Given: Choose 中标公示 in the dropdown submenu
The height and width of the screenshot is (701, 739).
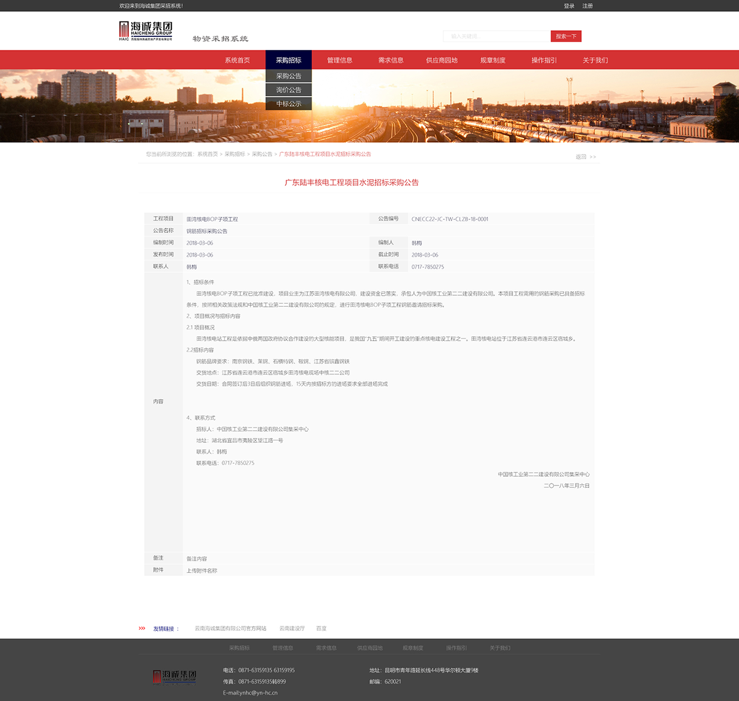Looking at the screenshot, I should tap(288, 104).
